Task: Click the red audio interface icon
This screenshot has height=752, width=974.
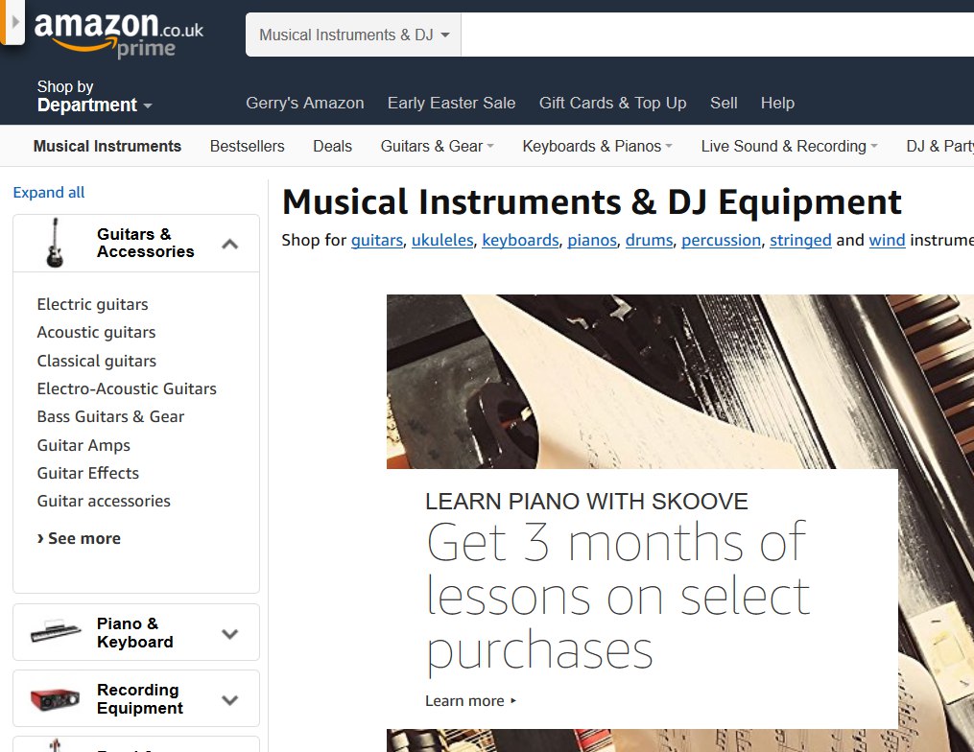Action: [x=56, y=698]
